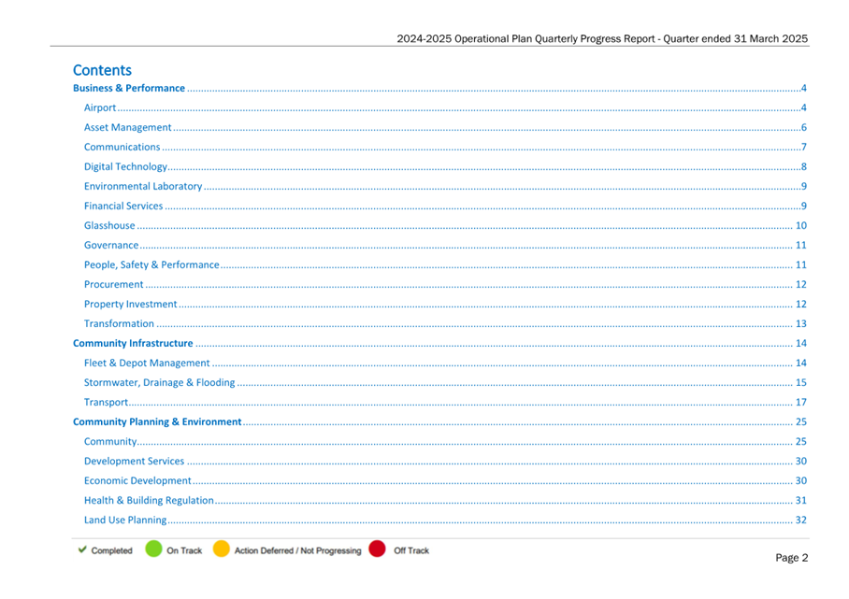This screenshot has height=599, width=849.
Task: Click page number 6 beside Asset Management
Action: [x=804, y=127]
